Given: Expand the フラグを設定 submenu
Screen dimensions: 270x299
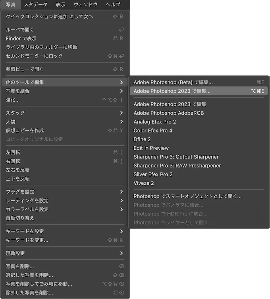Looking at the screenshot, I should 65,192.
